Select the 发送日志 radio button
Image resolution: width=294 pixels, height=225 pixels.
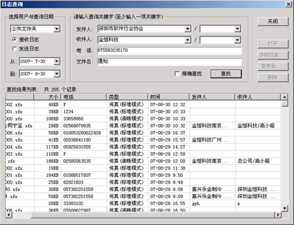click(14, 49)
